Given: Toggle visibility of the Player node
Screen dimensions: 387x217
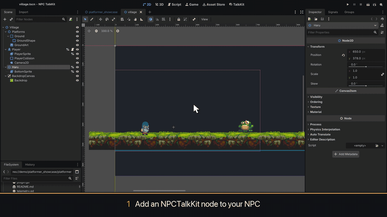Looking at the screenshot, I should click(77, 50).
